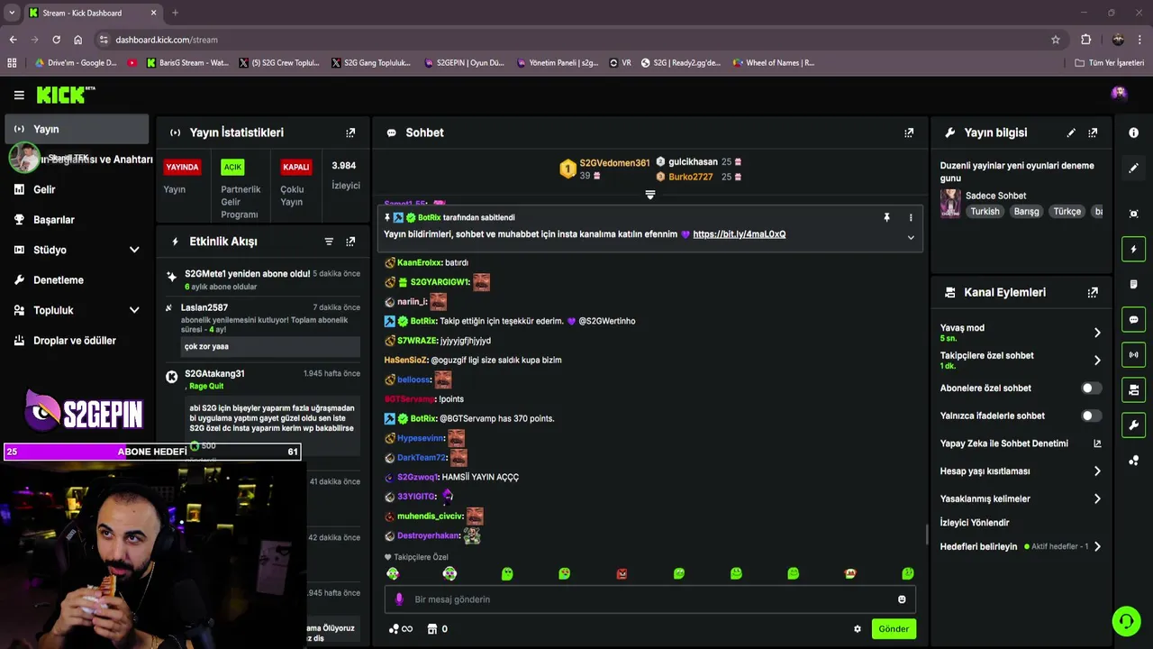Open Yapay Zeka ile Sohbet Denetimi external link
The width and height of the screenshot is (1153, 649).
[1097, 443]
